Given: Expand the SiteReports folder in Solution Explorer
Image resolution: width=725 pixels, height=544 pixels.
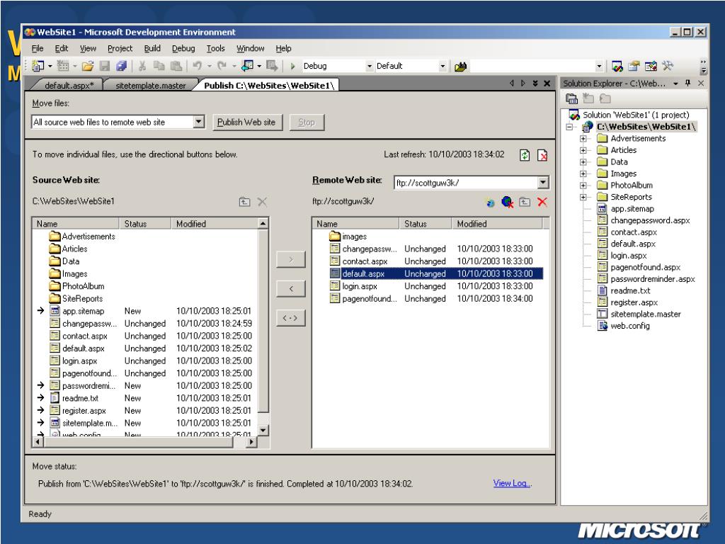Looking at the screenshot, I should 583,197.
